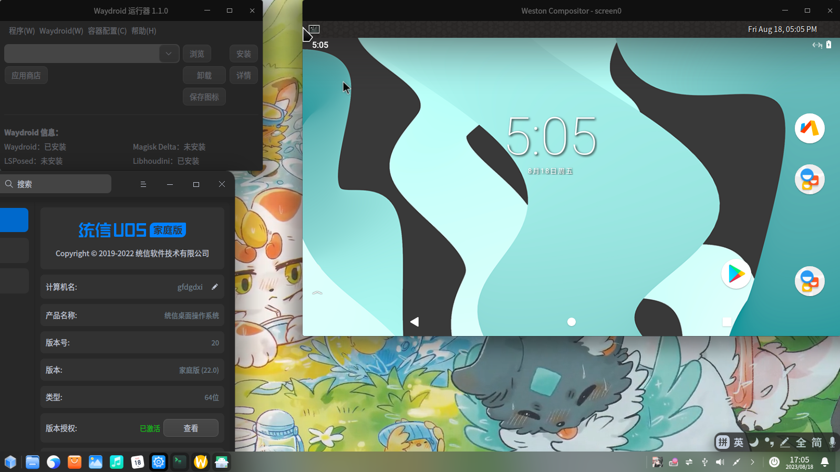Open the notification bell in taskbar
The height and width of the screenshot is (472, 840).
point(825,462)
